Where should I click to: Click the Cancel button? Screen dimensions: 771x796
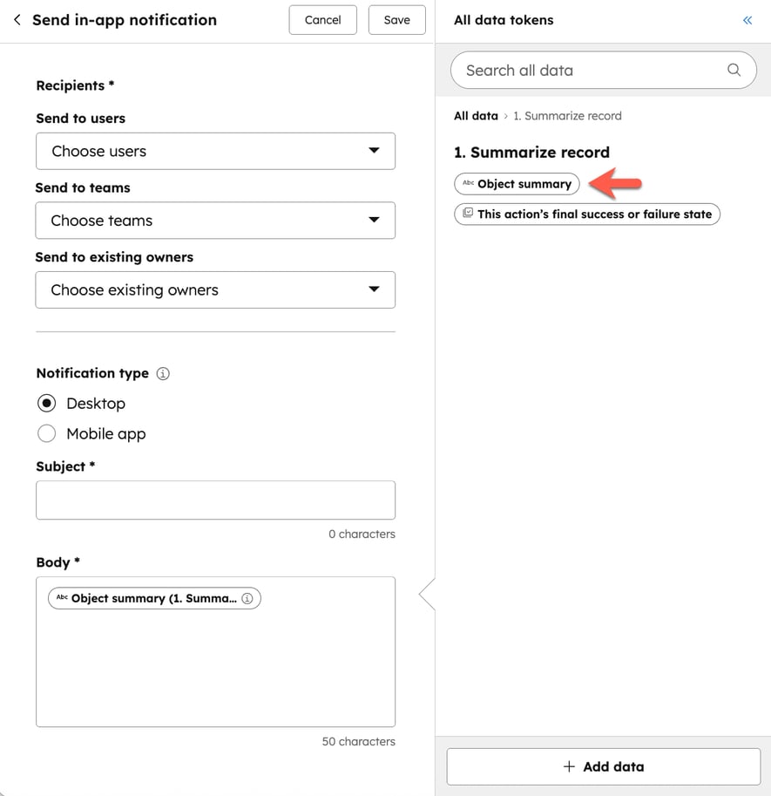[322, 20]
